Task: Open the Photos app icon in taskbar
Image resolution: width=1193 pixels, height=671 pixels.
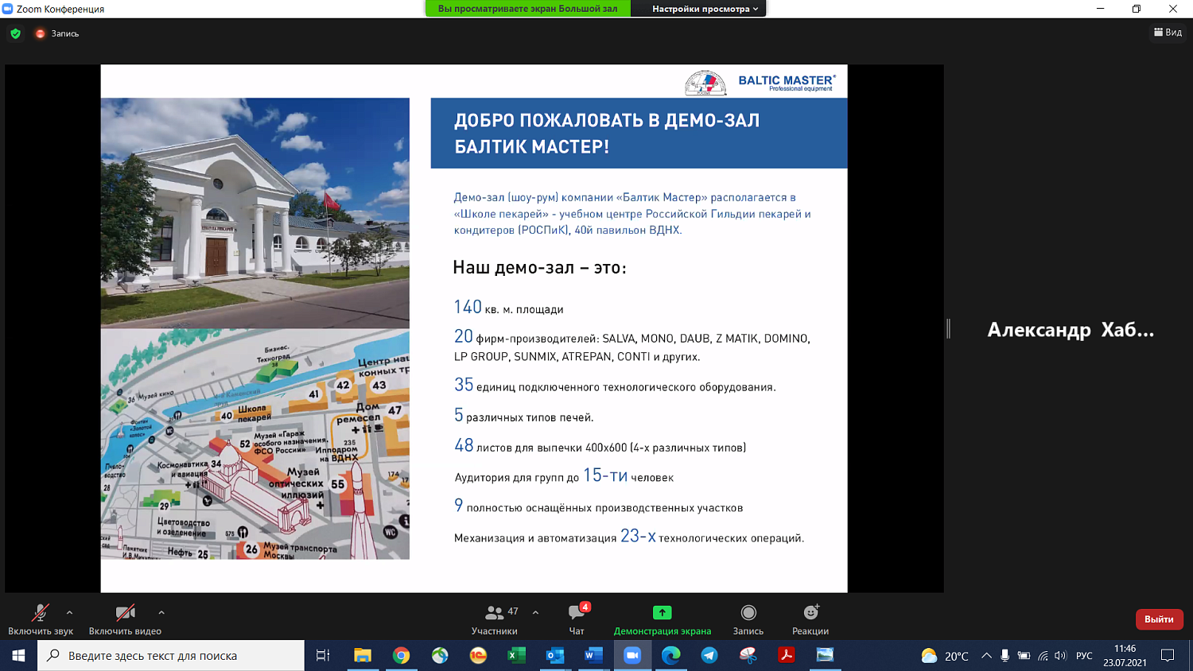Action: click(825, 656)
